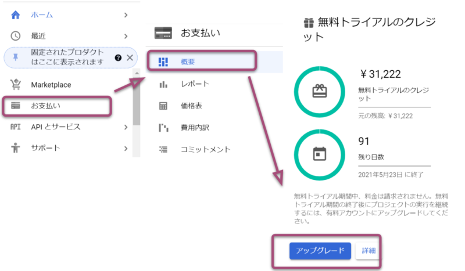Click the blue アップグレード button
Screen dimensions: 465x271
pos(320,251)
